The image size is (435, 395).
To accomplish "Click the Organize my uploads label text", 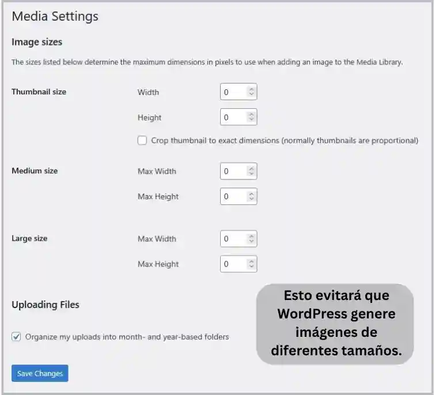I will (127, 337).
